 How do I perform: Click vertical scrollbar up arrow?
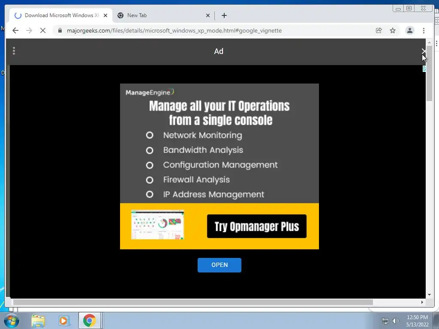(x=429, y=42)
